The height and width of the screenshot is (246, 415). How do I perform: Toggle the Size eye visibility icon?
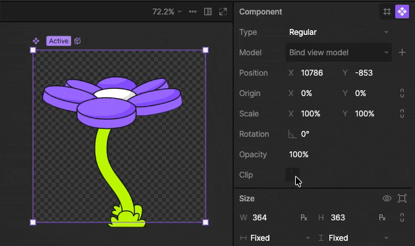click(387, 199)
